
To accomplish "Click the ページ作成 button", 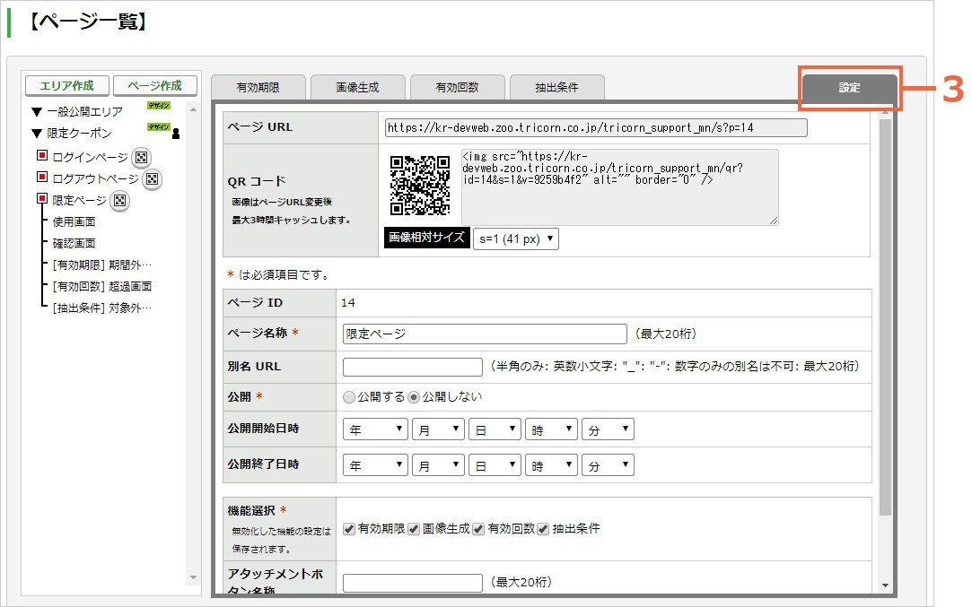I will point(155,85).
